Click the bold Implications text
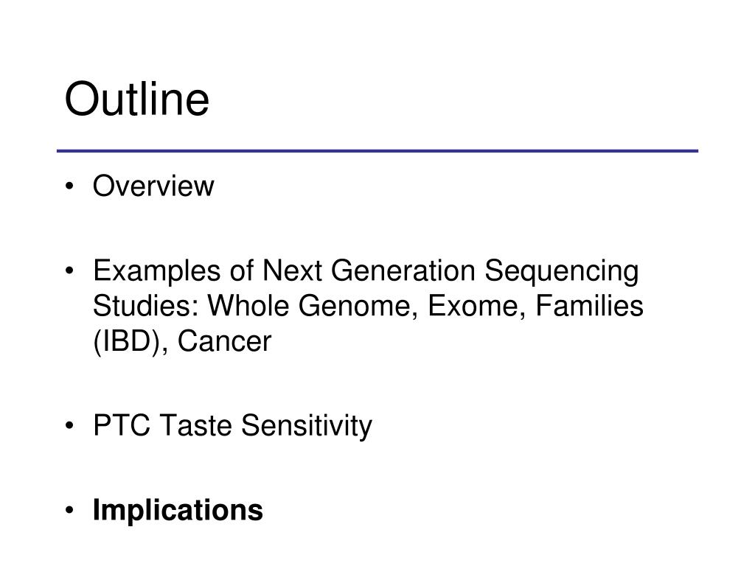Screen dimensions: 755x566 click(x=178, y=510)
